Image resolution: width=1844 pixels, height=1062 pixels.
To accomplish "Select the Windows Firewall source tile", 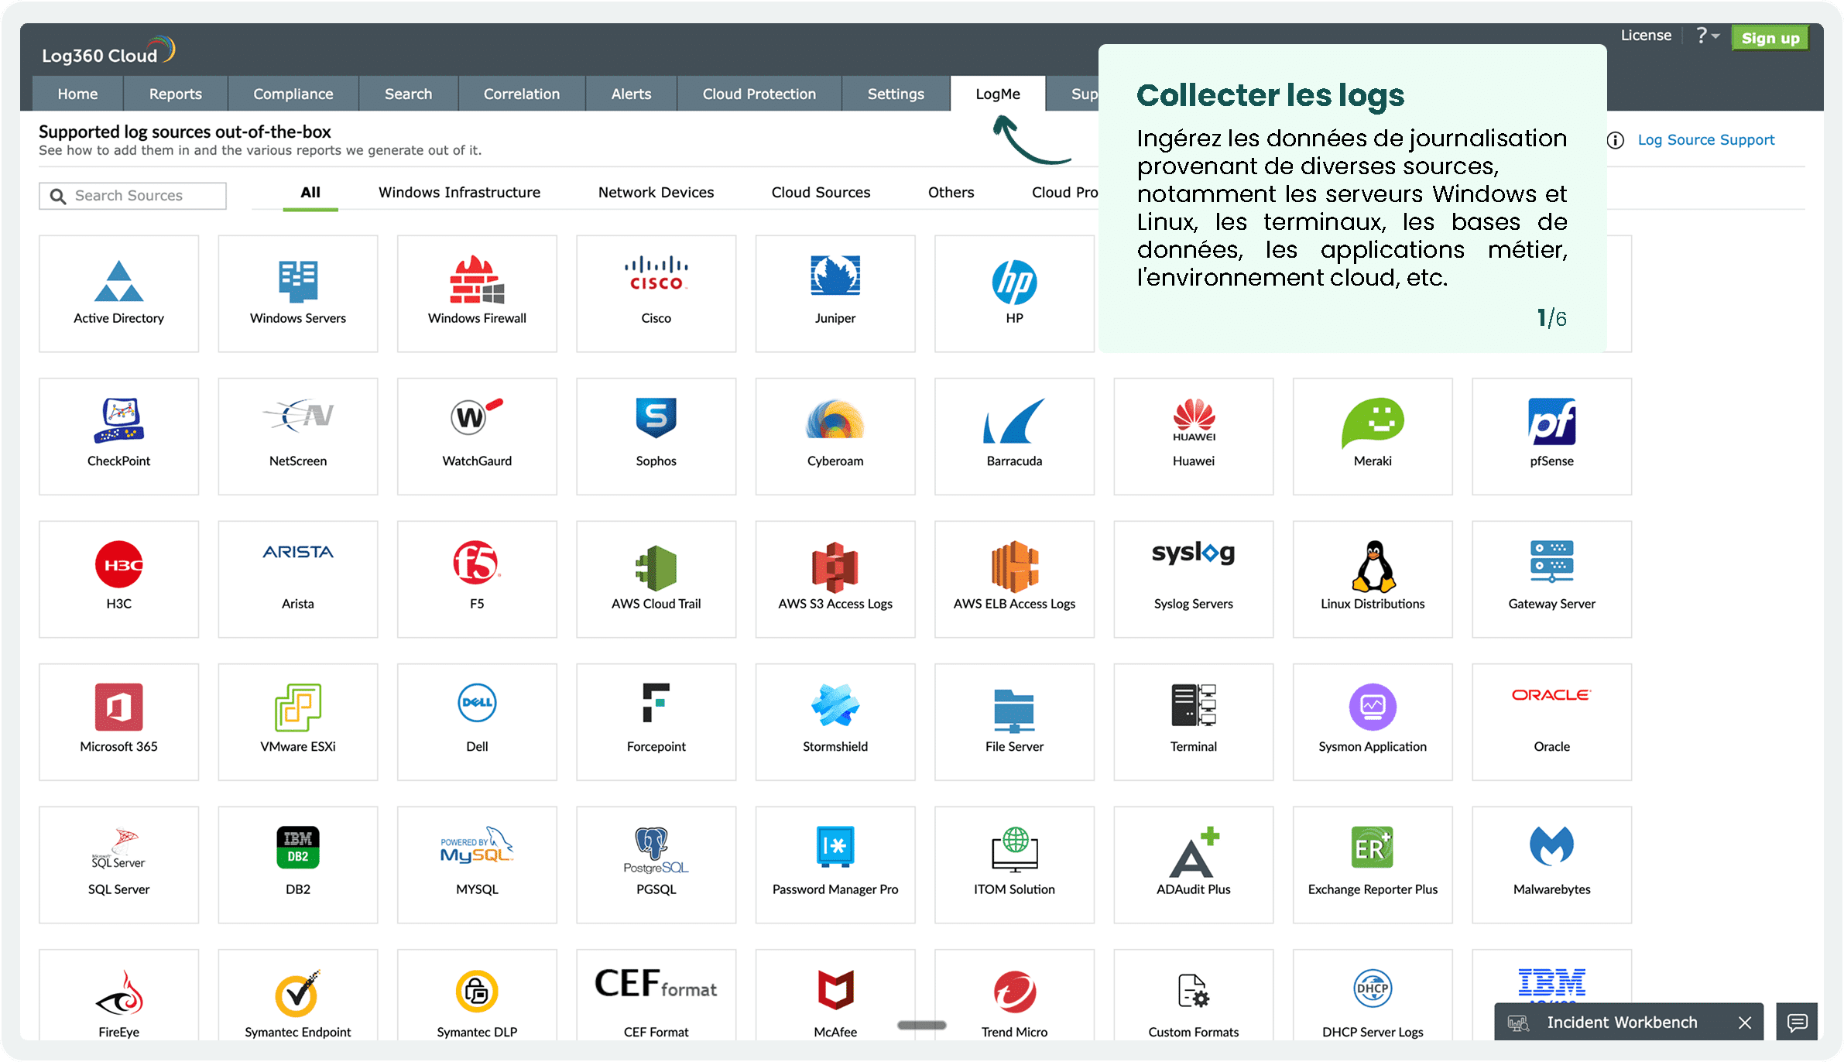I will coord(477,293).
